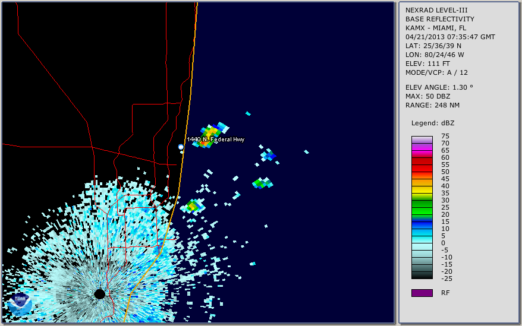This screenshot has width=522, height=326.
Task: Click the "RF" legend label
Action: point(445,293)
